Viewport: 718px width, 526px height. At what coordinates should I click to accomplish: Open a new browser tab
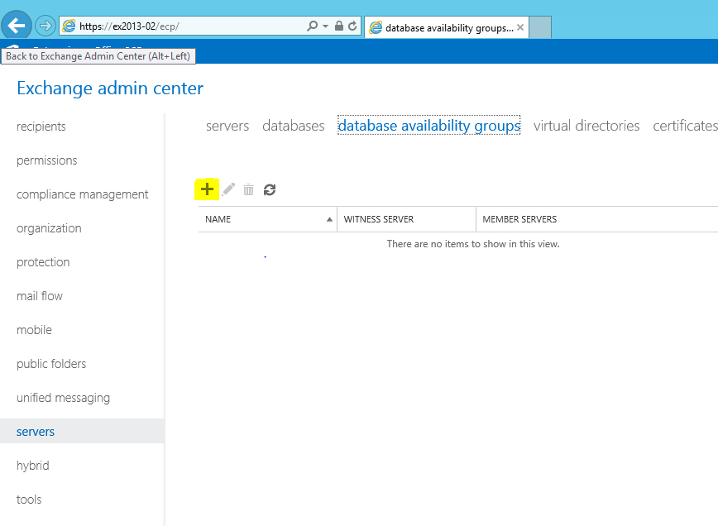click(540, 27)
